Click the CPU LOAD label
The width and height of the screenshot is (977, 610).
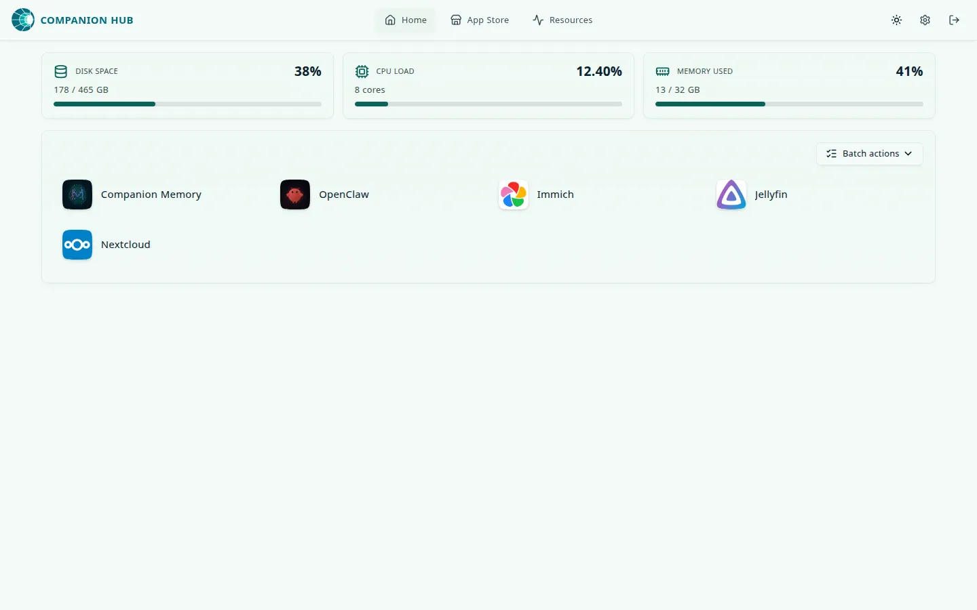(395, 71)
